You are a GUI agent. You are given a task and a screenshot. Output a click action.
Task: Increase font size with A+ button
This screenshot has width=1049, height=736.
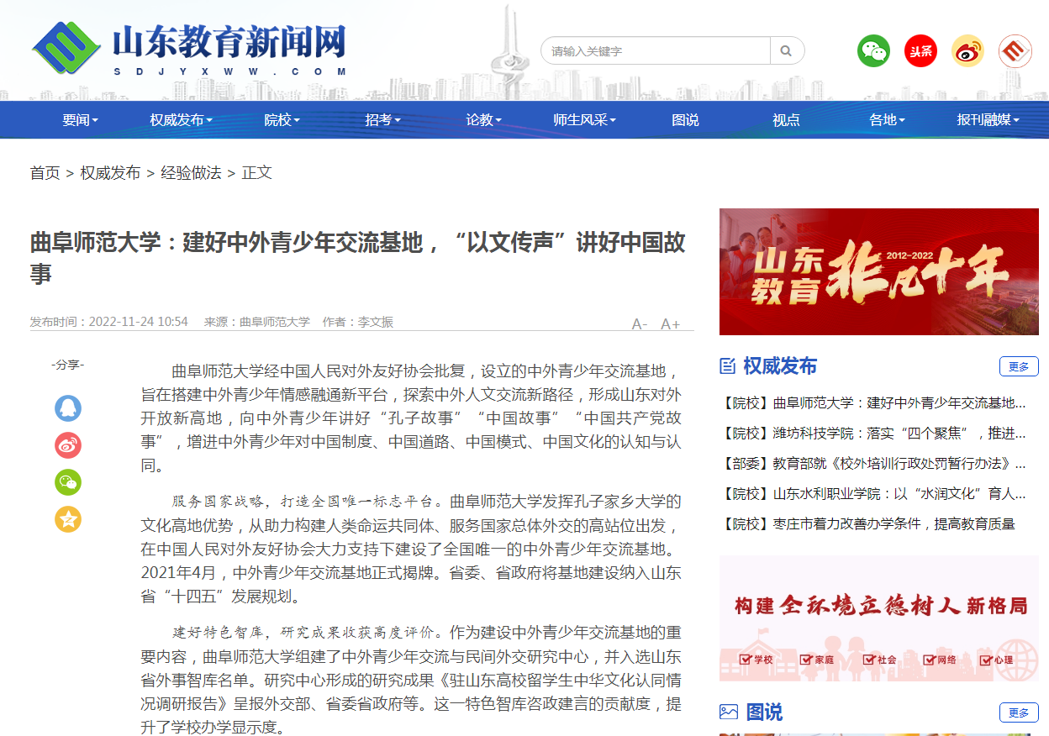pyautogui.click(x=670, y=324)
